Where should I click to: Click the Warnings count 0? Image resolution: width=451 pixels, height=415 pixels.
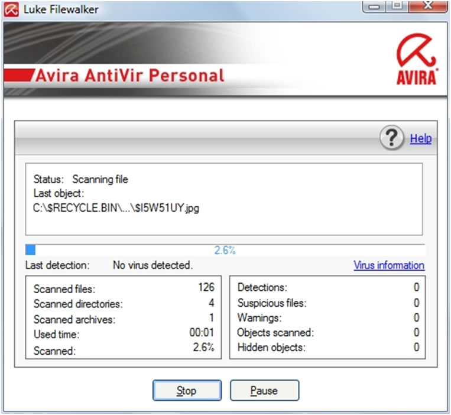417,317
